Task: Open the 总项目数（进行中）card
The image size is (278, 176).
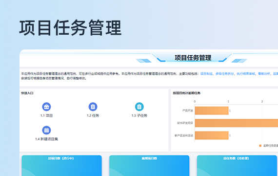Action: (x=62, y=166)
